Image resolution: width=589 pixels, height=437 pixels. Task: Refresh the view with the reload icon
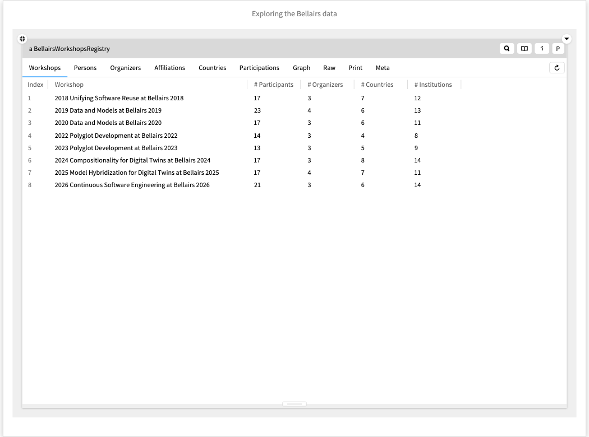[556, 68]
